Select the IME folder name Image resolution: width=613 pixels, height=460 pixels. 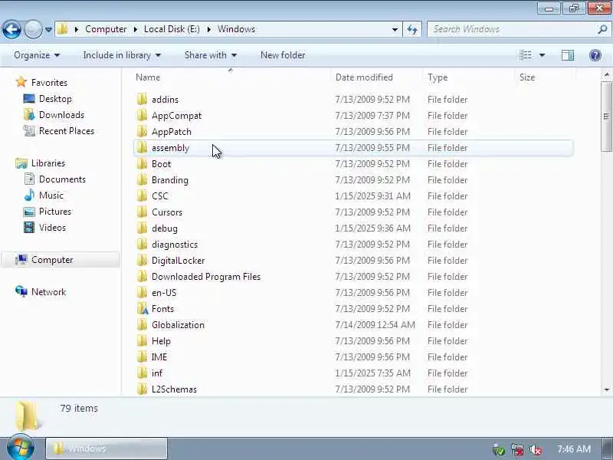pos(159,357)
